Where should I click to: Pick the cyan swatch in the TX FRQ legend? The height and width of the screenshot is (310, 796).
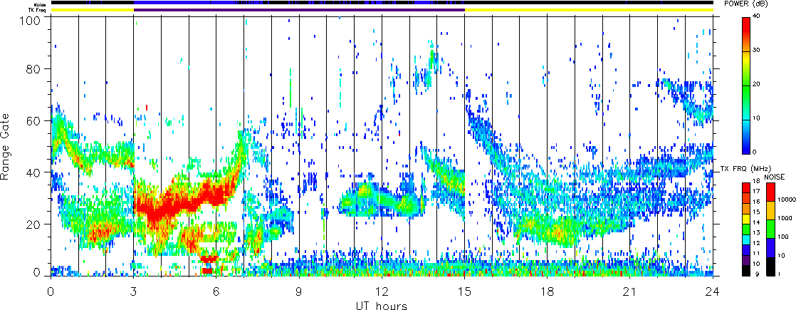[746, 240]
